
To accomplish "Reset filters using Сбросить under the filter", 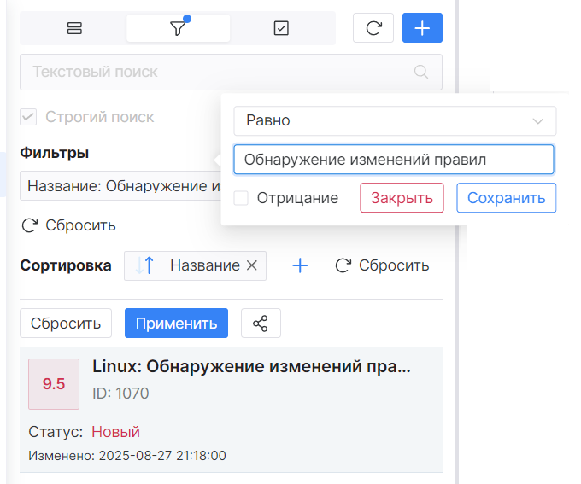I will [x=68, y=225].
